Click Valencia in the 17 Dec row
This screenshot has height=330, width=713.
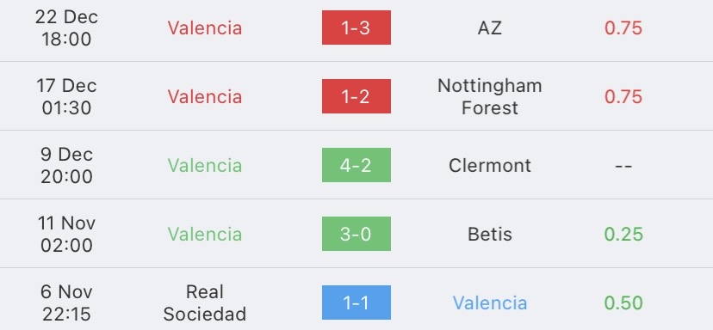[x=205, y=97]
